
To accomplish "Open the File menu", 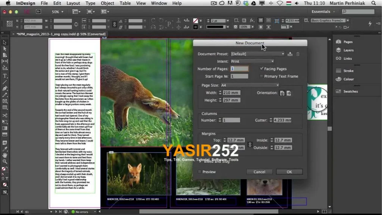I will [x=44, y=3].
